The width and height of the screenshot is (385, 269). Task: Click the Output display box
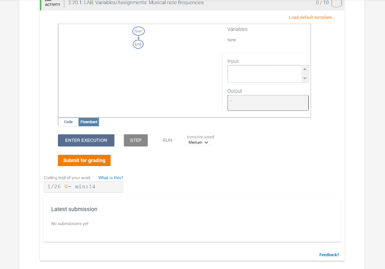tap(268, 103)
